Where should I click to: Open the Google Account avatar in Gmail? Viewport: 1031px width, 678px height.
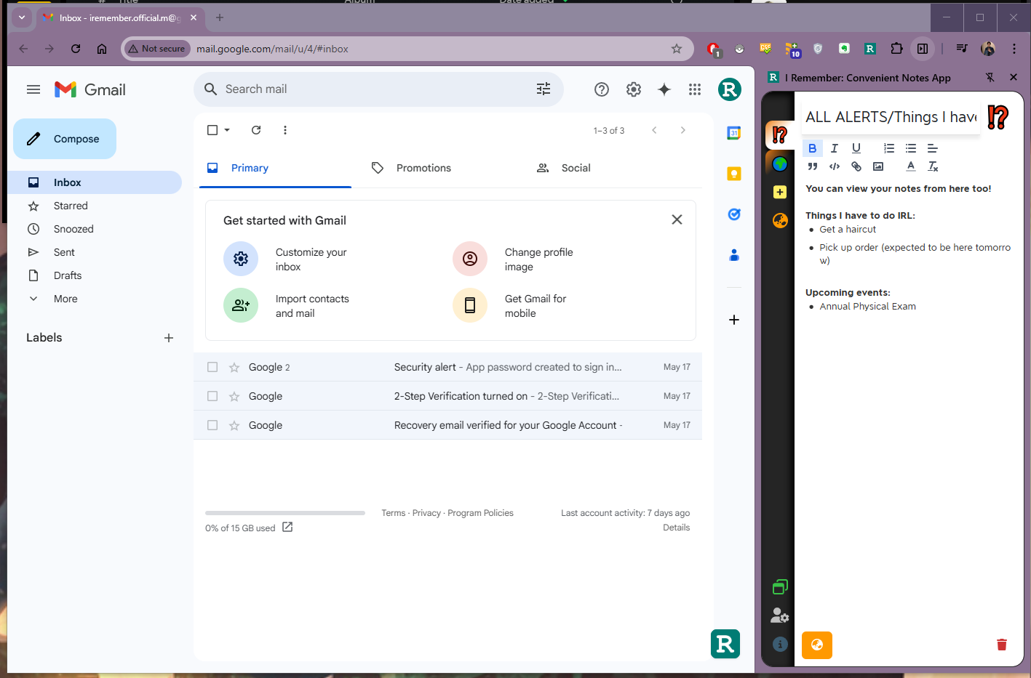(730, 89)
